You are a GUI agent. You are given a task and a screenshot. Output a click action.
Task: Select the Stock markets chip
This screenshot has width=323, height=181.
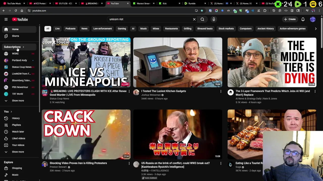pyautogui.click(x=226, y=29)
